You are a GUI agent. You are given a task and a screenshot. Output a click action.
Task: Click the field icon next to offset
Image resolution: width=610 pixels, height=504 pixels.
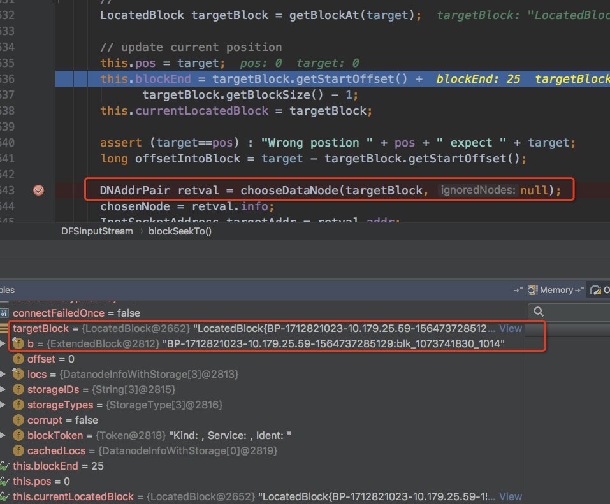[18, 359]
